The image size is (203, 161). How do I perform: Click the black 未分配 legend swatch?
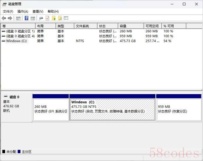pyautogui.click(x=4, y=152)
